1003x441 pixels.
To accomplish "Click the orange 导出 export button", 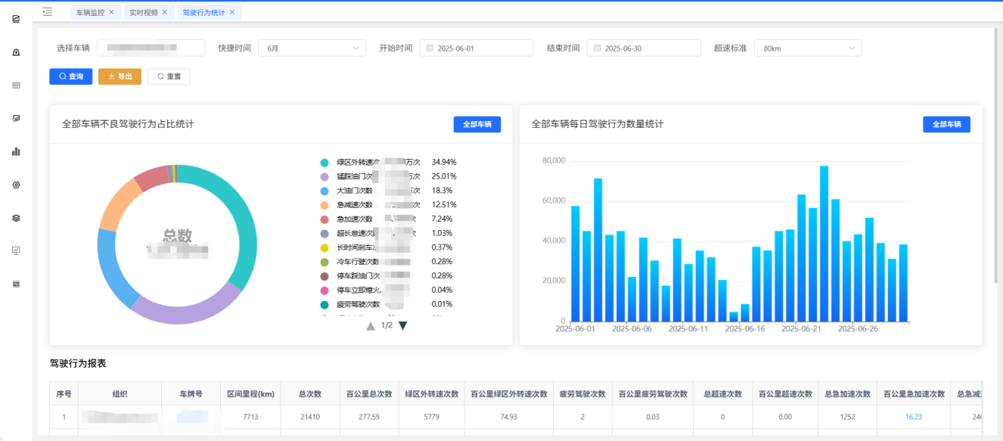I will [120, 76].
